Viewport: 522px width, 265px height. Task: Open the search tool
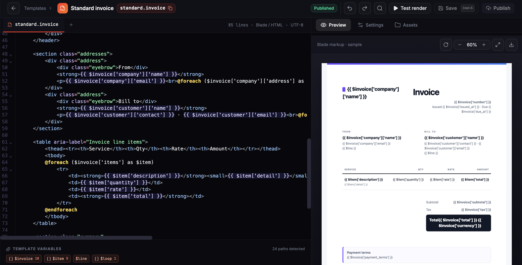click(380, 8)
